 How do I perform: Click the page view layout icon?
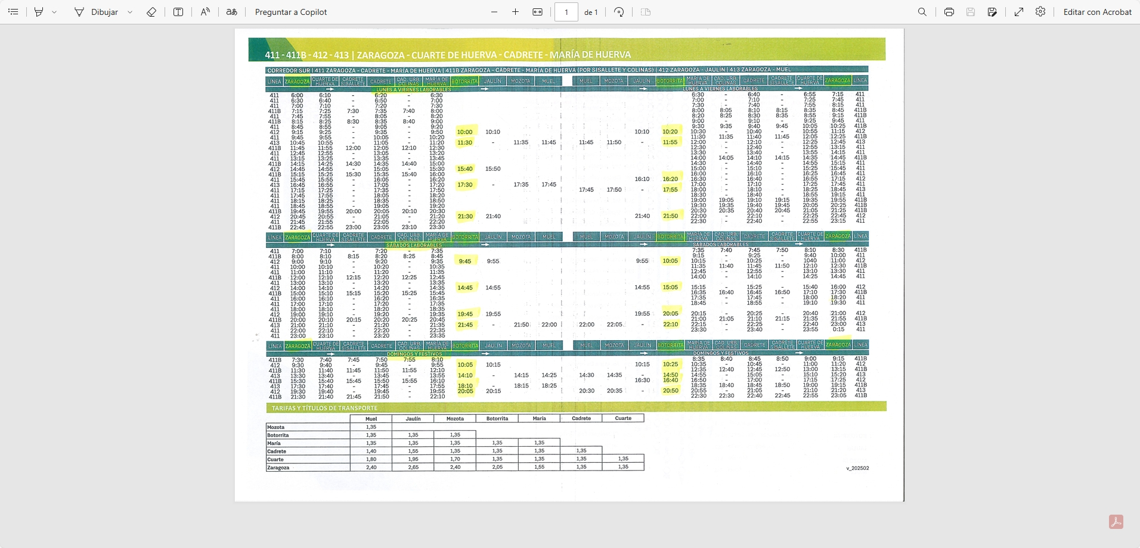646,12
